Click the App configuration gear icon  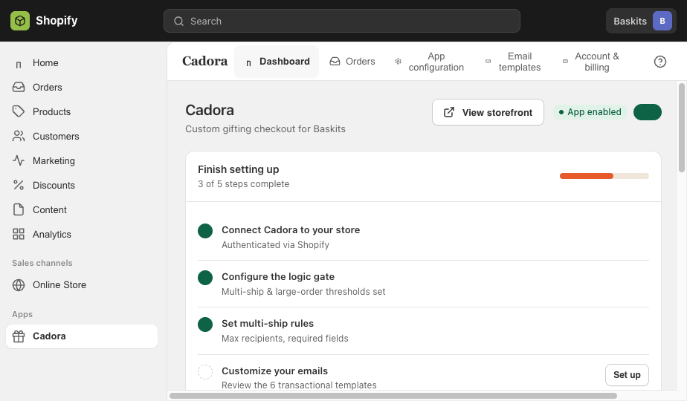tap(398, 62)
